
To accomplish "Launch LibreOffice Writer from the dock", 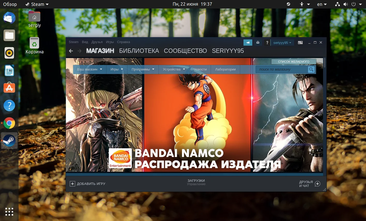I will 9,71.
